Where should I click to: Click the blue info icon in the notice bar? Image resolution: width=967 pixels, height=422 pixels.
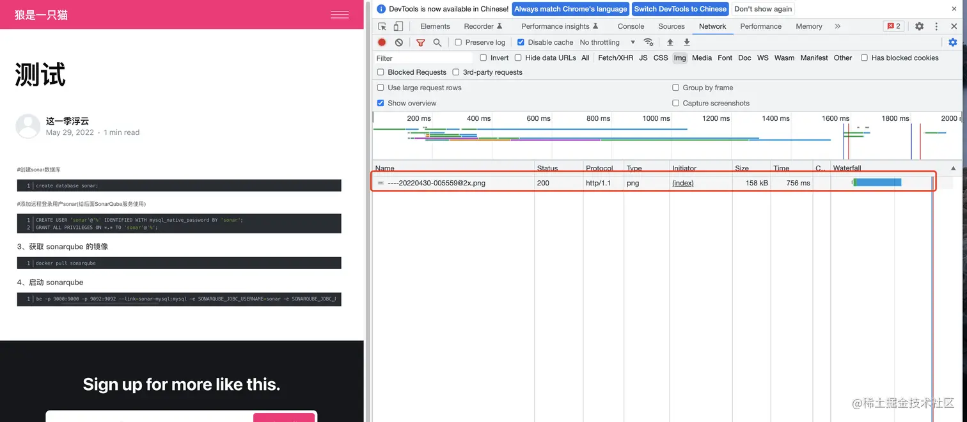tap(381, 9)
